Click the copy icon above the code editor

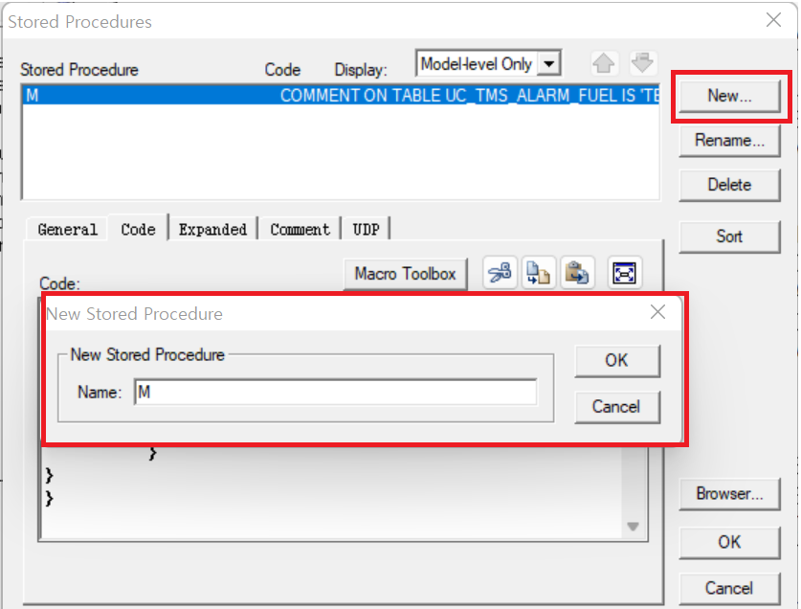pos(539,273)
